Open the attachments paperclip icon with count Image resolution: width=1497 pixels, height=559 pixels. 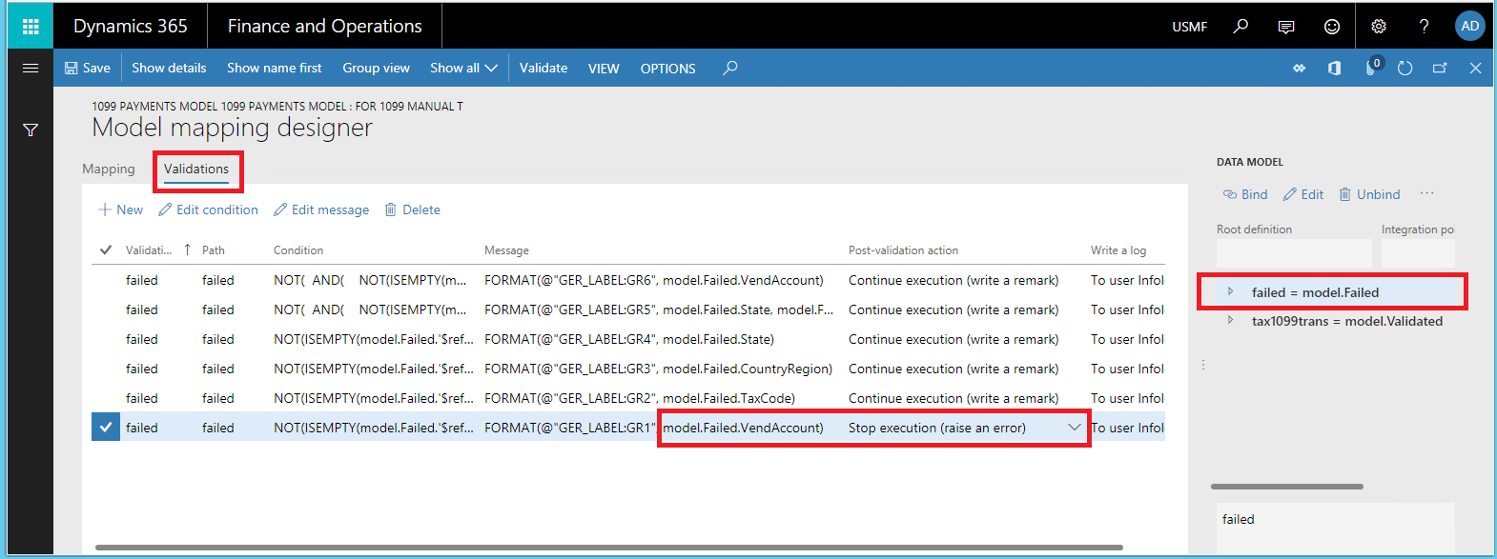[x=1373, y=67]
